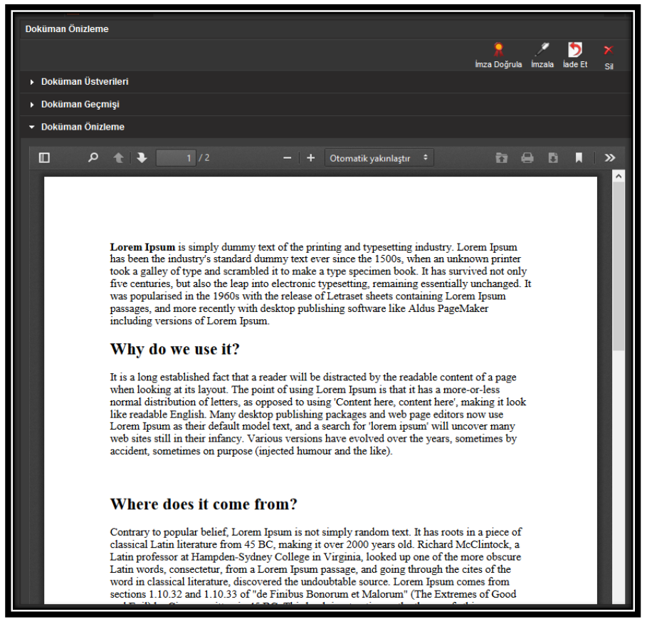Image resolution: width=647 pixels, height=624 pixels.
Task: Click the page number input field
Action: pyautogui.click(x=176, y=158)
